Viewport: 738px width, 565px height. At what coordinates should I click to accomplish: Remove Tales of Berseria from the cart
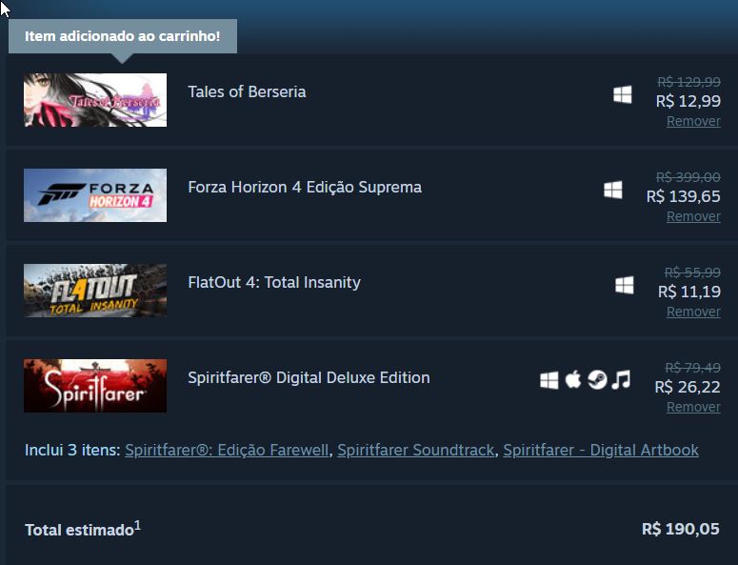coord(693,121)
